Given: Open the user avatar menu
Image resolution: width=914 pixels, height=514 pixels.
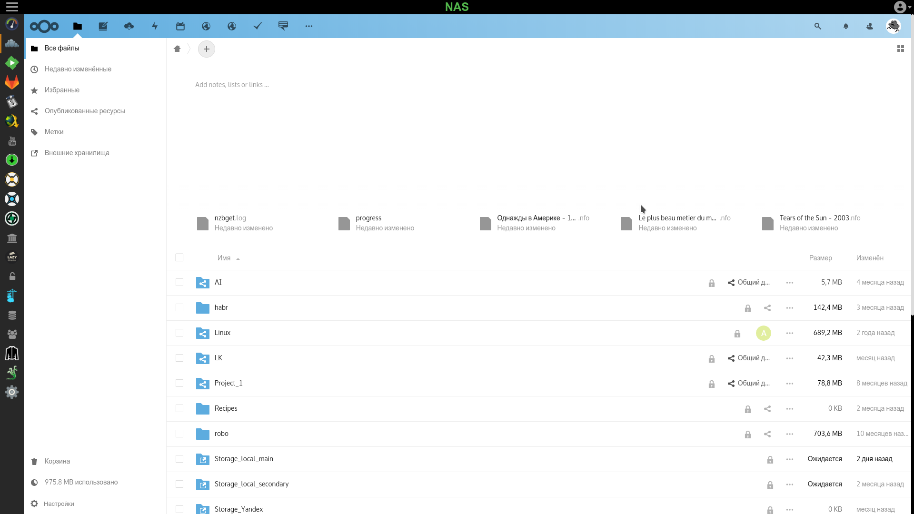Looking at the screenshot, I should click(x=894, y=26).
